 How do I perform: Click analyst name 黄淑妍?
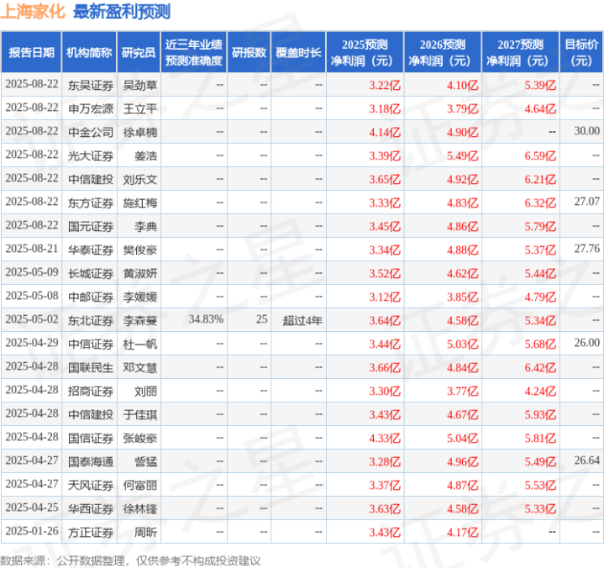coord(139,273)
